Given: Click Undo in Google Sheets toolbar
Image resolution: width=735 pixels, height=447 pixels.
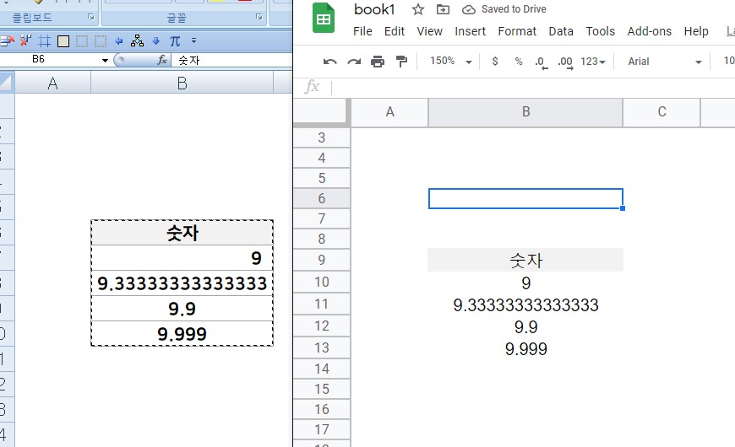Looking at the screenshot, I should (330, 62).
